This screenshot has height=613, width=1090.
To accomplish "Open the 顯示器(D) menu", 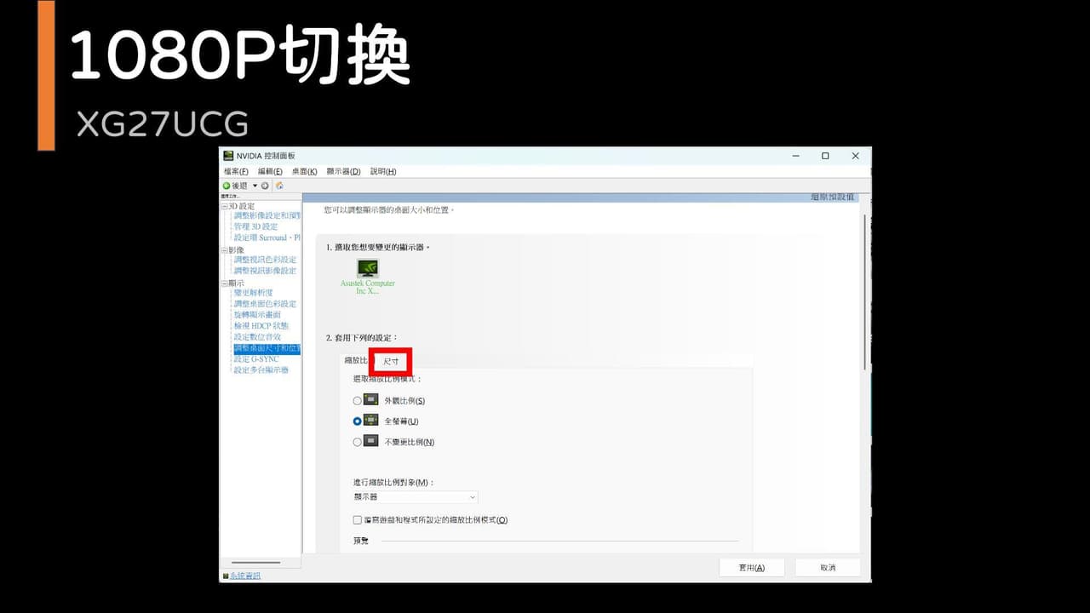I will [x=343, y=171].
